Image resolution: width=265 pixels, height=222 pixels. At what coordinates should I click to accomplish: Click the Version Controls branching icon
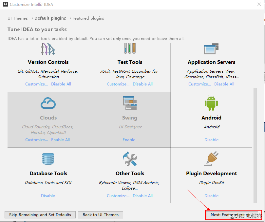point(48,49)
